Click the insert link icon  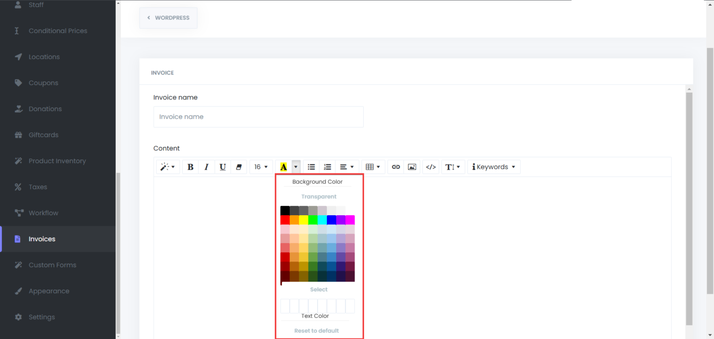click(396, 167)
